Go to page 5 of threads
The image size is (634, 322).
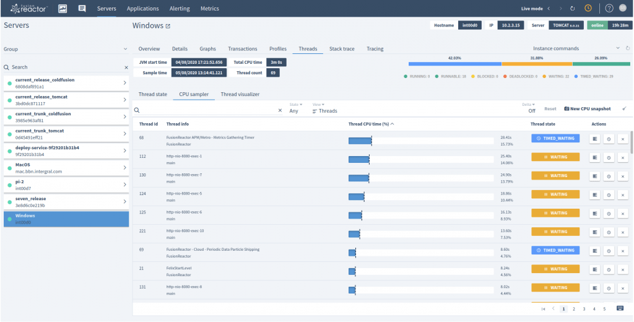pos(604,309)
